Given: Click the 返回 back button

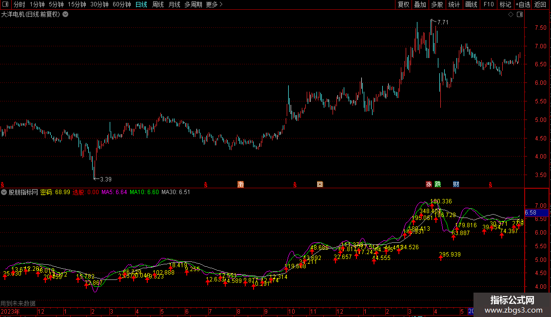Looking at the screenshot, I should point(540,4).
